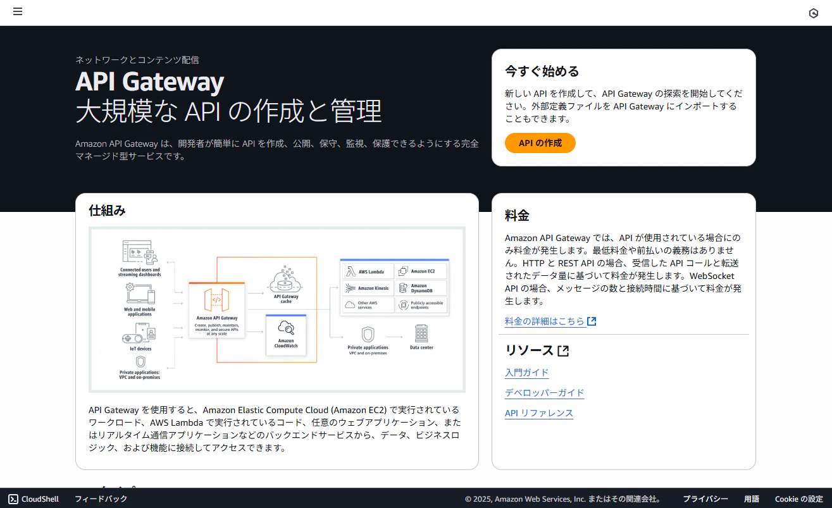Click the リソース heading text
832x508 pixels.
[x=529, y=350]
